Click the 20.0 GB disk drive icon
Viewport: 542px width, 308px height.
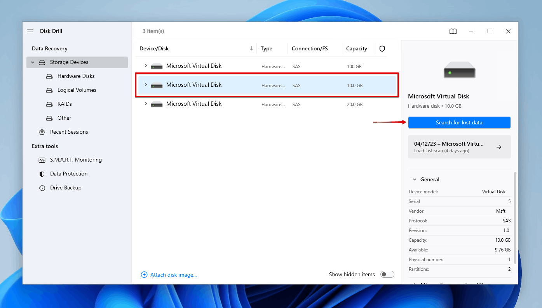pyautogui.click(x=157, y=104)
